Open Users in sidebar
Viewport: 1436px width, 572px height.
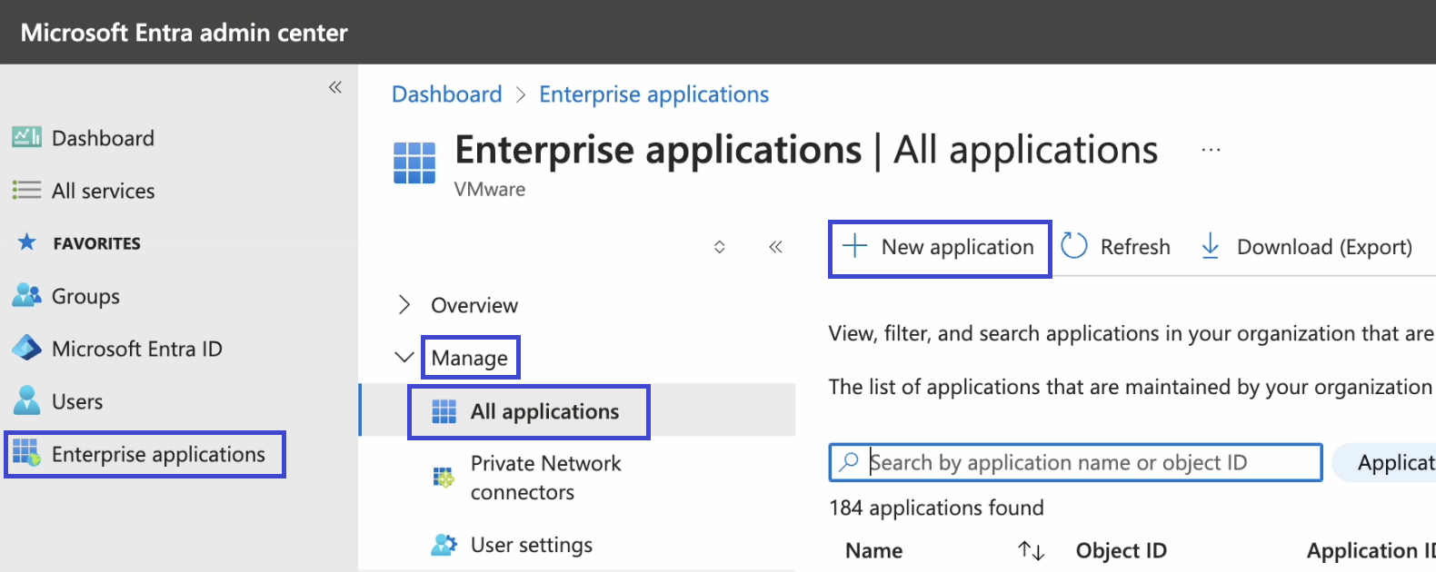77,401
